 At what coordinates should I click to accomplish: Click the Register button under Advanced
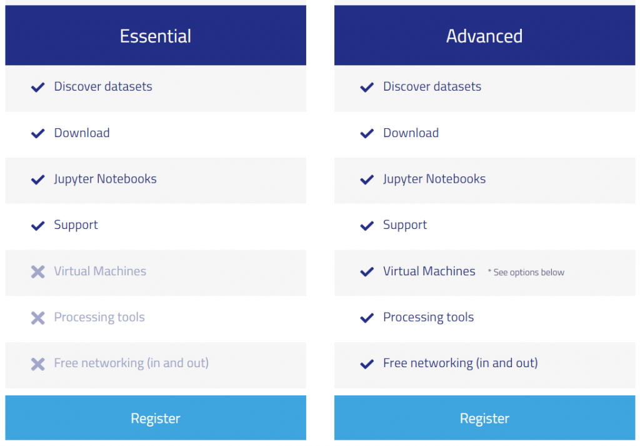coord(484,418)
